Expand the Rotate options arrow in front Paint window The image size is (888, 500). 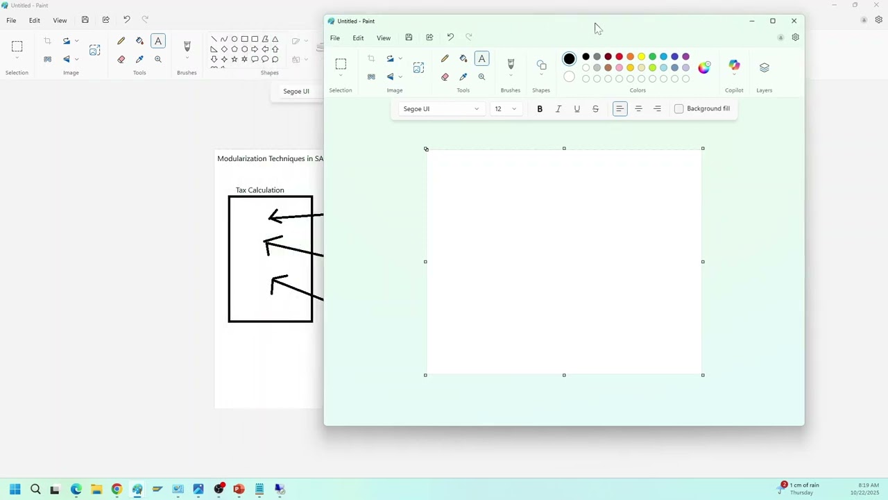(400, 59)
